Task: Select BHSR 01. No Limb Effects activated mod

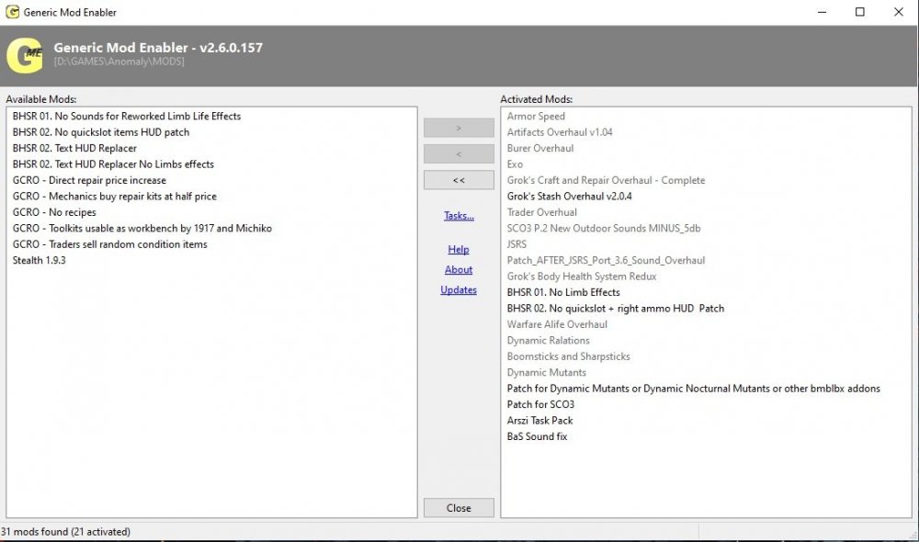Action: point(563,292)
